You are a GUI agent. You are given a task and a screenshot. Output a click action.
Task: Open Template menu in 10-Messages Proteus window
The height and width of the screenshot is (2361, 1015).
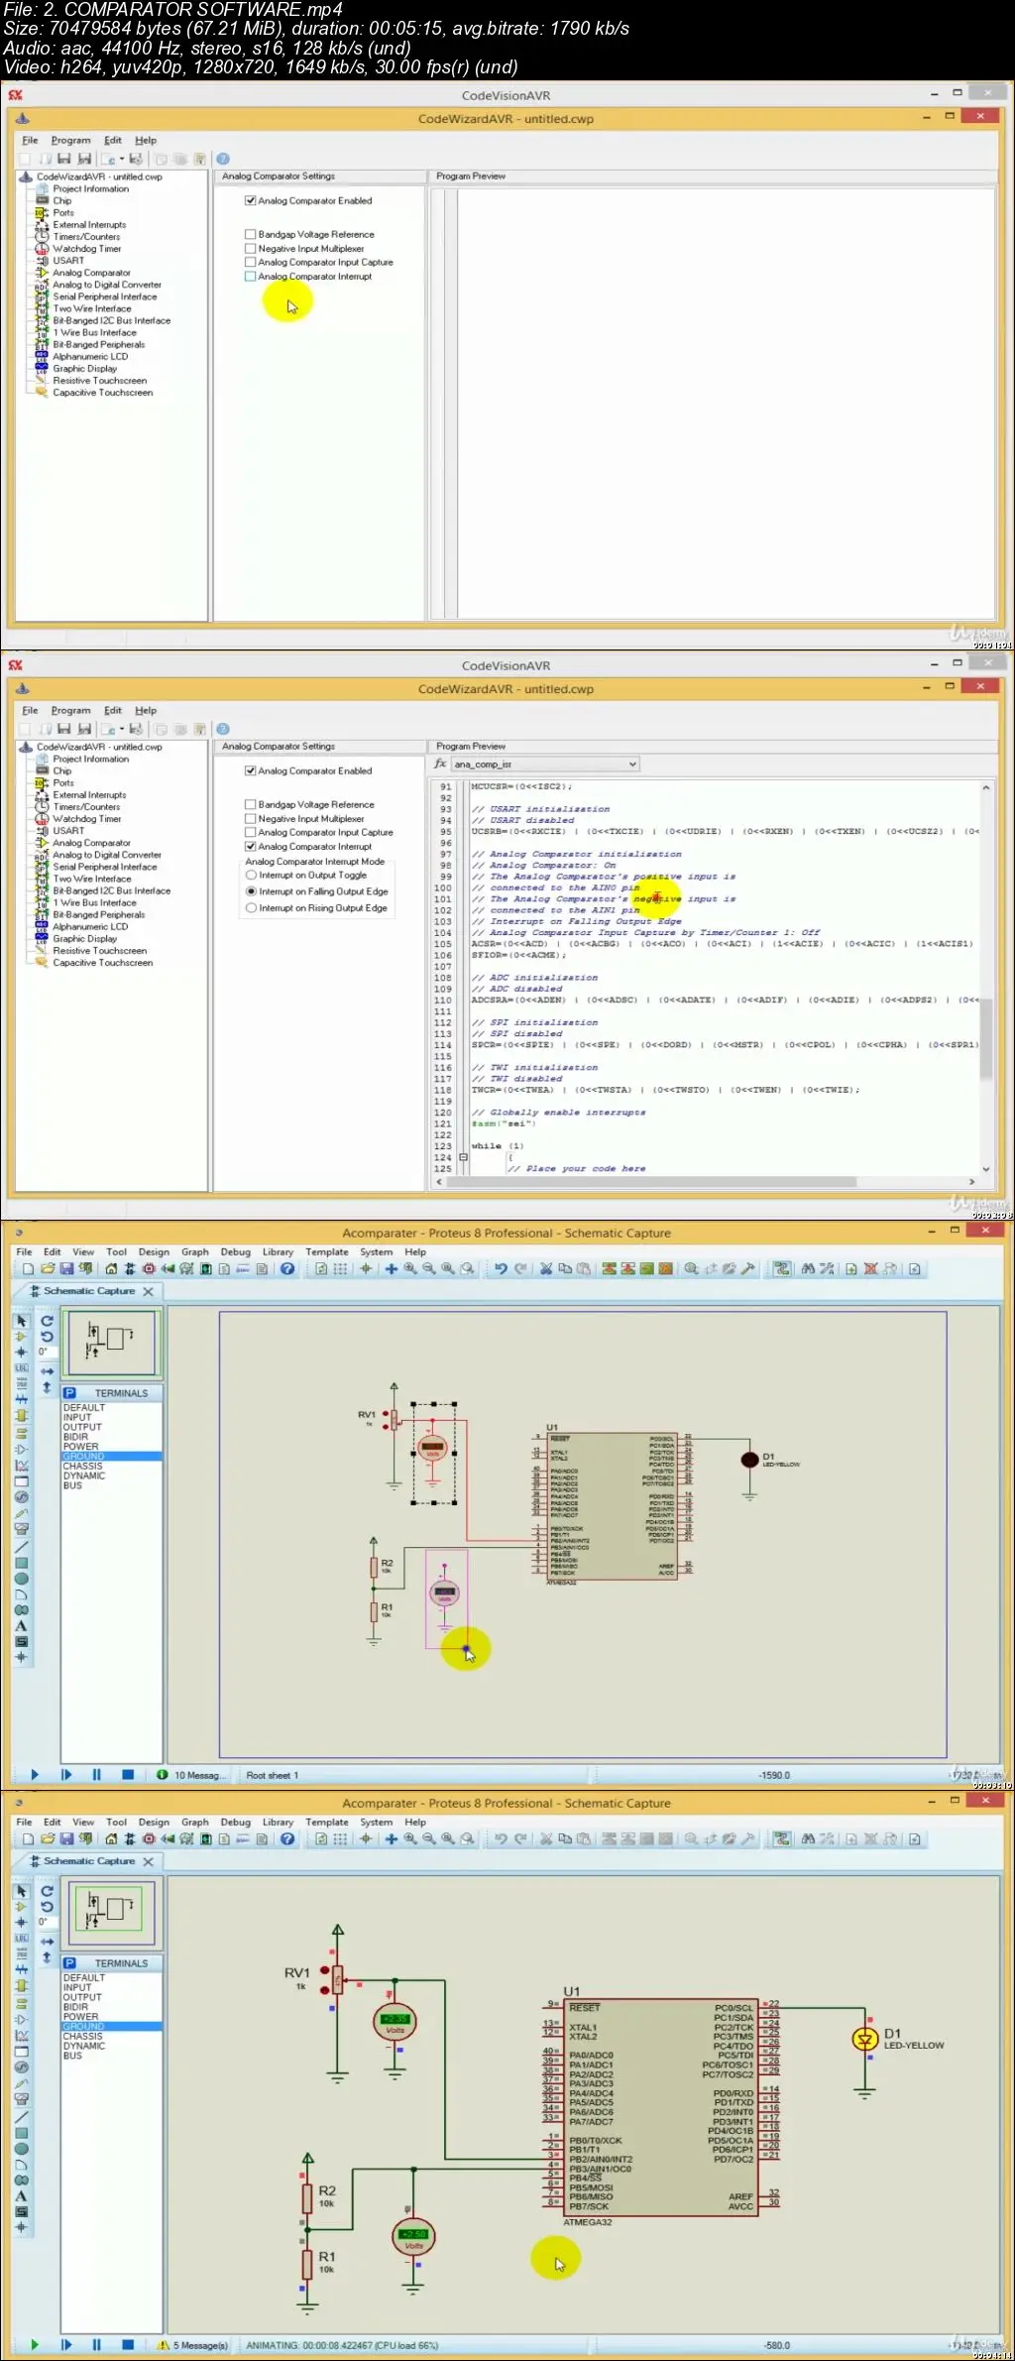coord(327,1252)
